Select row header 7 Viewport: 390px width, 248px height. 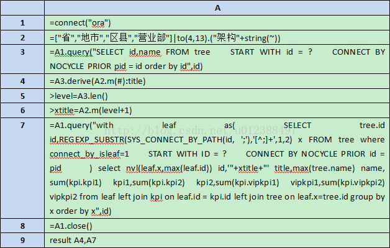[x=22, y=168]
